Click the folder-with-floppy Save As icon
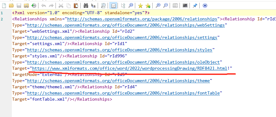 coord(26,6)
